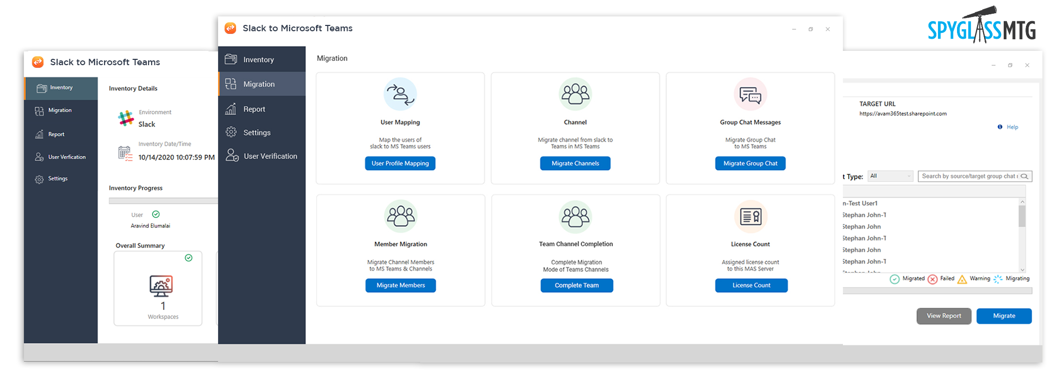Click the User Mapping card icon

(400, 94)
